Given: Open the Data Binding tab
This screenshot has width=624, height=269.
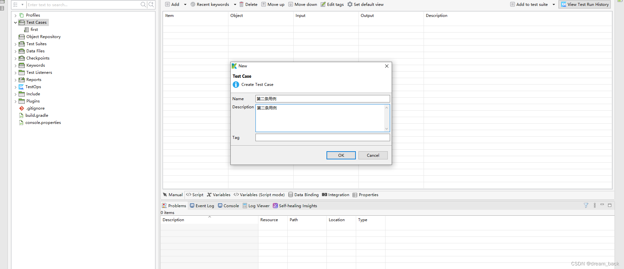Looking at the screenshot, I should (x=303, y=195).
